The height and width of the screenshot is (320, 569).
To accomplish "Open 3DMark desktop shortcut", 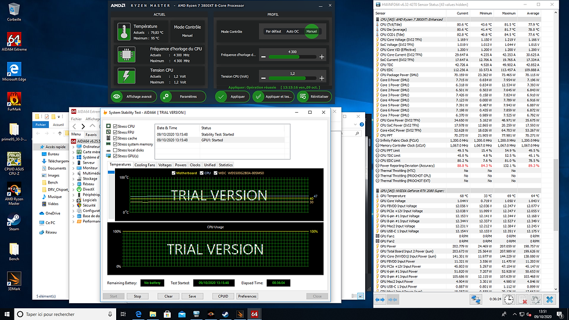I will click(x=14, y=282).
